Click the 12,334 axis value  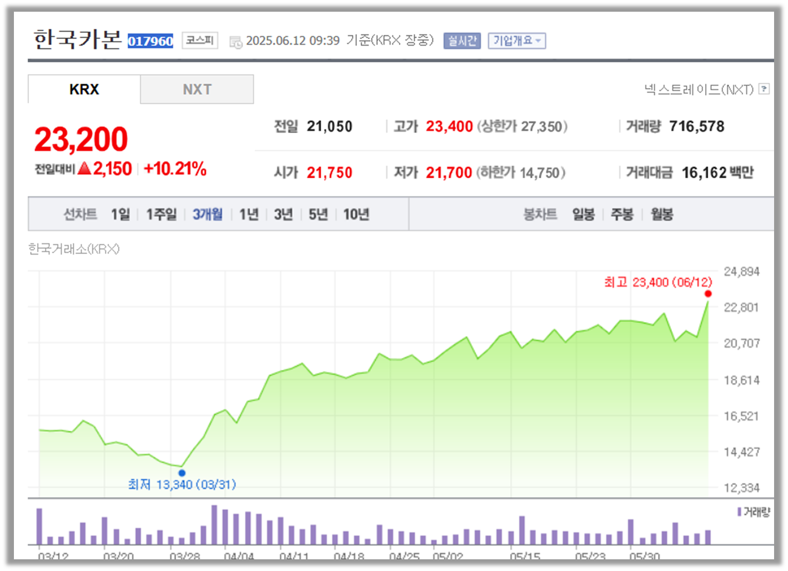click(x=741, y=487)
